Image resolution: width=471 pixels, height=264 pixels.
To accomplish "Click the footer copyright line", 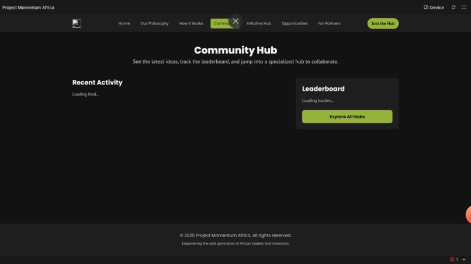I will (x=235, y=235).
